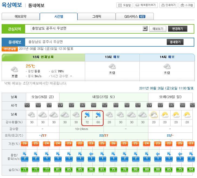Click the cloudy weather icon for today 21시
197x178 pixels.
[54, 115]
